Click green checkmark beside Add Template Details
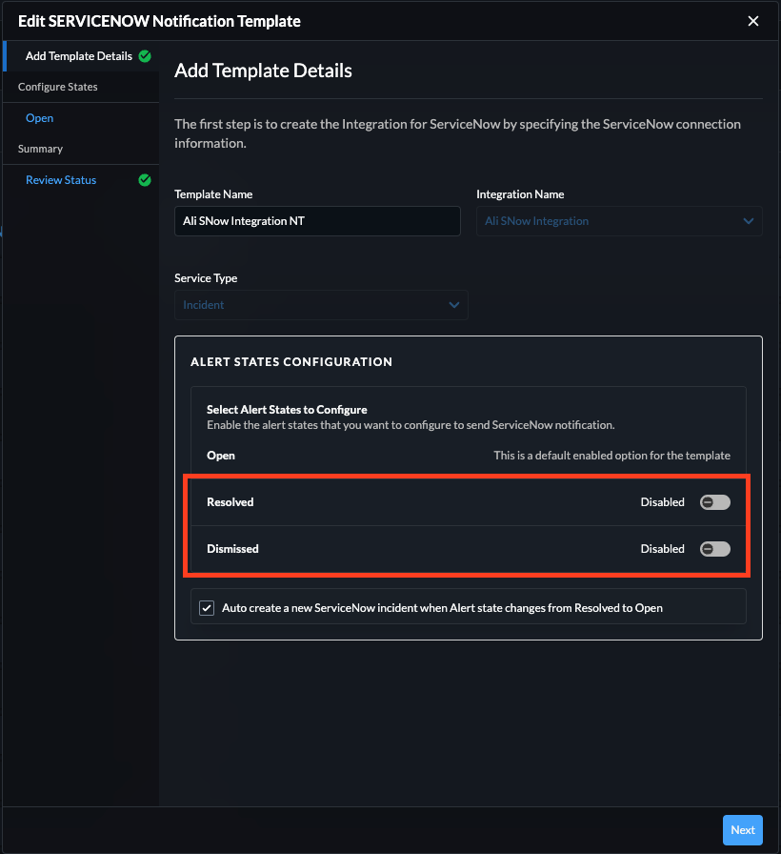This screenshot has width=781, height=854. (x=145, y=56)
